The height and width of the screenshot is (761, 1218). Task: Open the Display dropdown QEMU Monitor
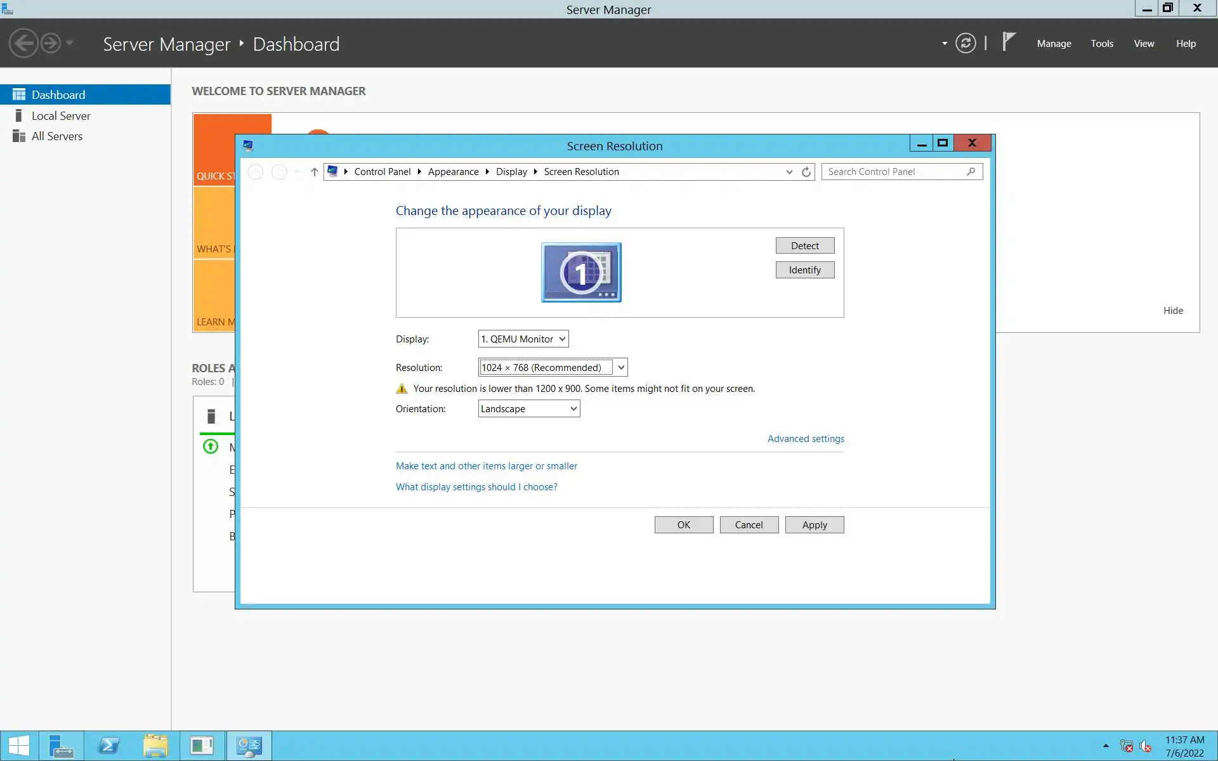[523, 339]
